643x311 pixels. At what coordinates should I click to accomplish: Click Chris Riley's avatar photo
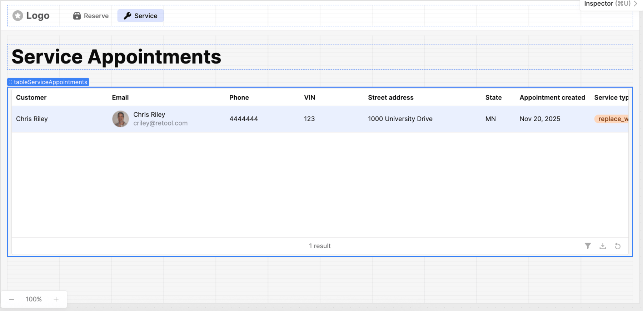(120, 119)
